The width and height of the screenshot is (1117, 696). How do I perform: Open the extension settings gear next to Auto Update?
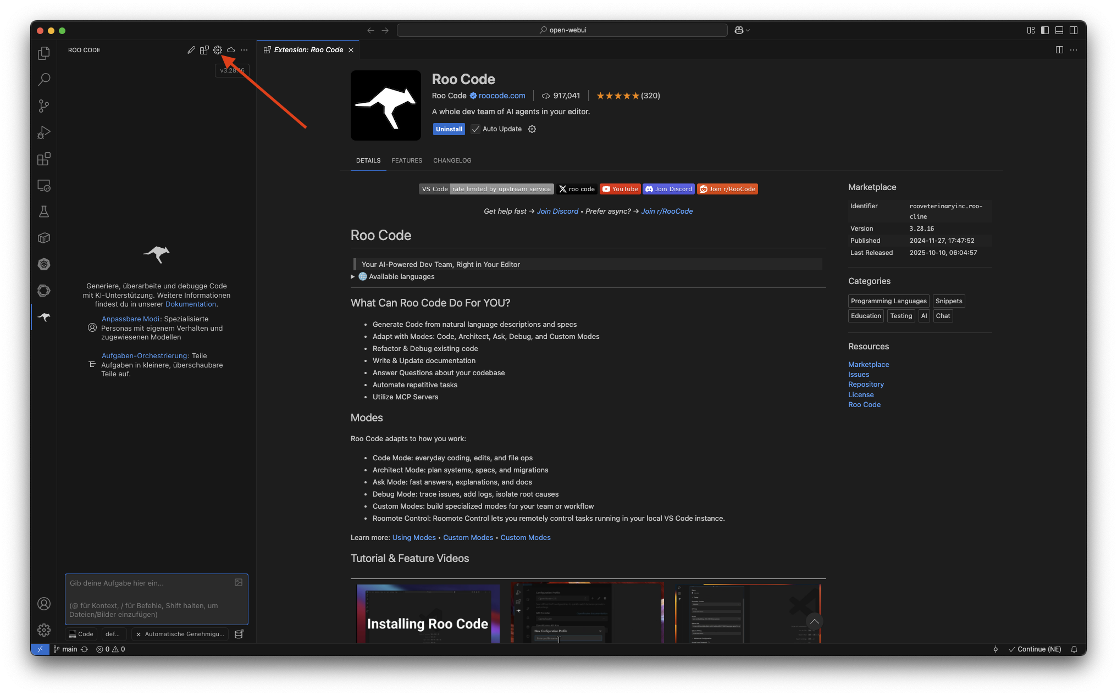(532, 129)
